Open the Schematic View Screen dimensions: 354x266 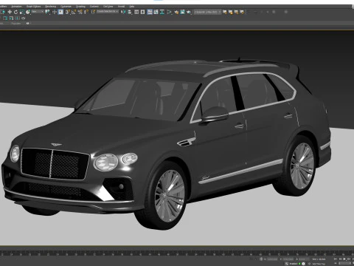click(162, 12)
